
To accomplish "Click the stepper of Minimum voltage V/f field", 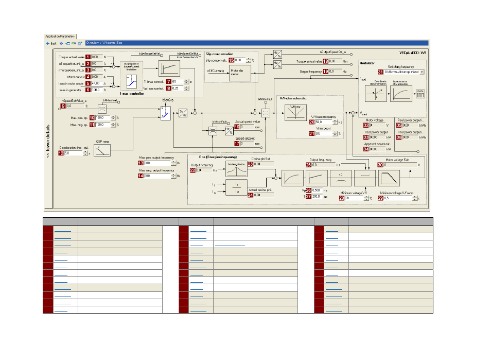I will pos(366,198).
